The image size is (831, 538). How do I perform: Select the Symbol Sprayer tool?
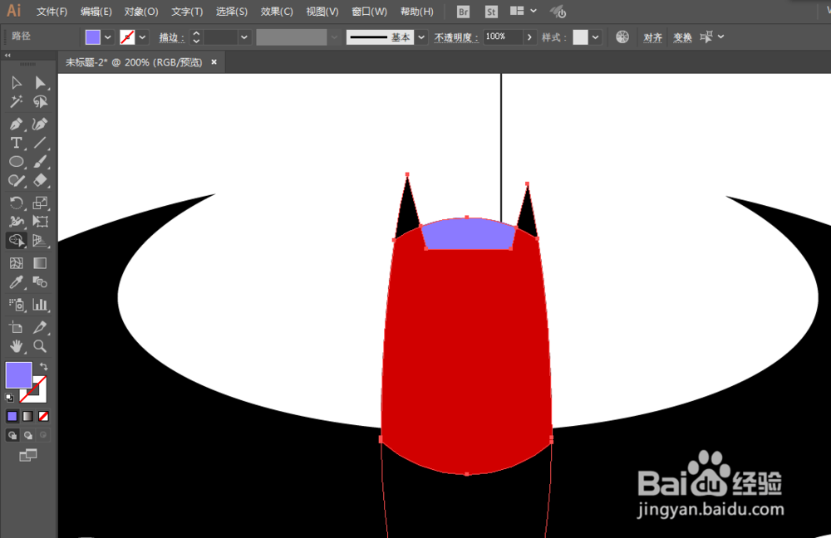point(16,305)
